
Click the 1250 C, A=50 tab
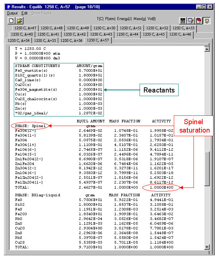click(105, 28)
